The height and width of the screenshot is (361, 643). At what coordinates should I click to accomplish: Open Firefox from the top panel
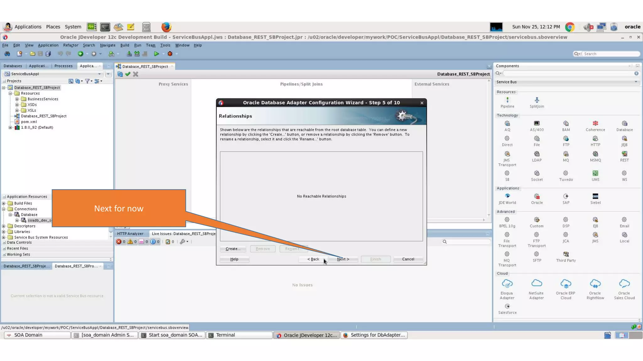coord(166,27)
